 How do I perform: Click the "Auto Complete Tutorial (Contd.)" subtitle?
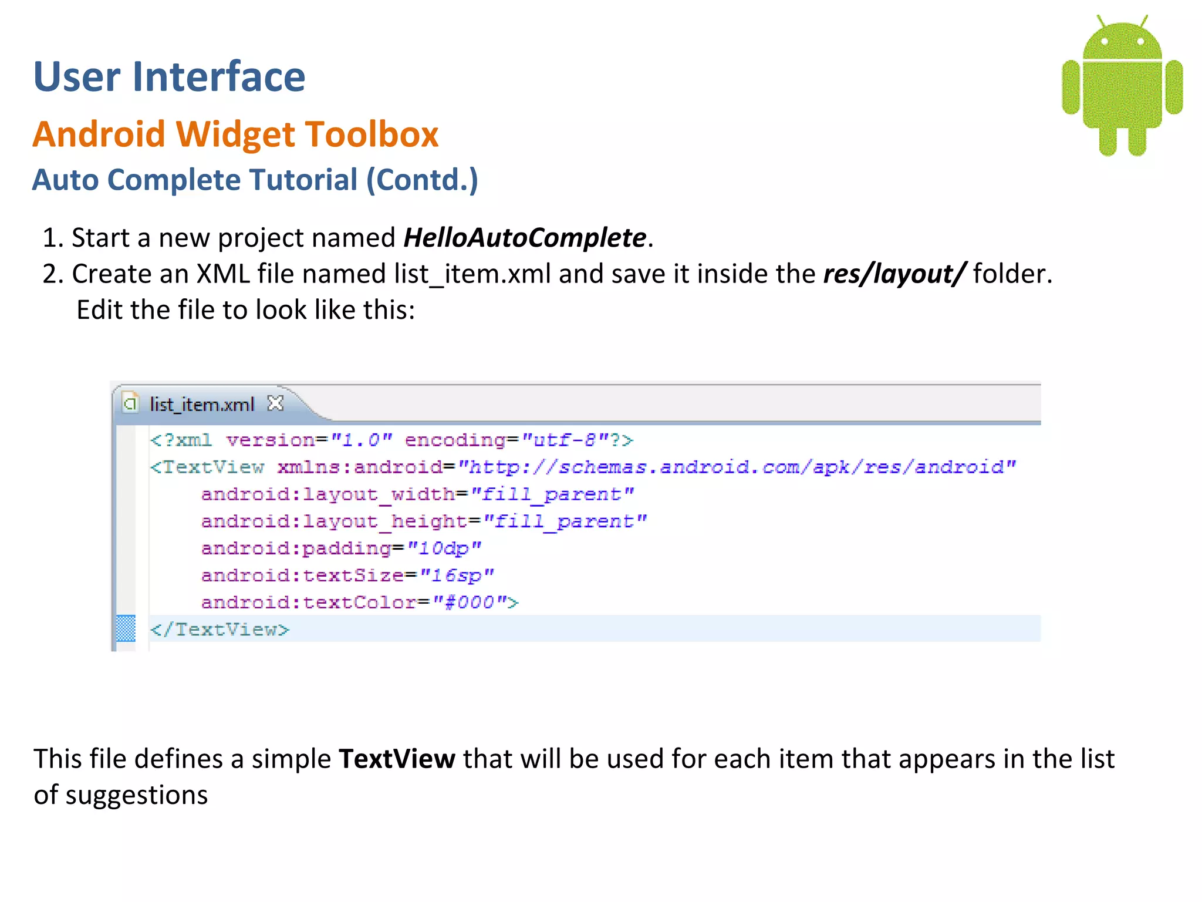point(255,180)
